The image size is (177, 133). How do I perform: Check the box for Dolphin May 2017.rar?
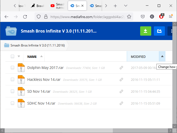pos(12,68)
